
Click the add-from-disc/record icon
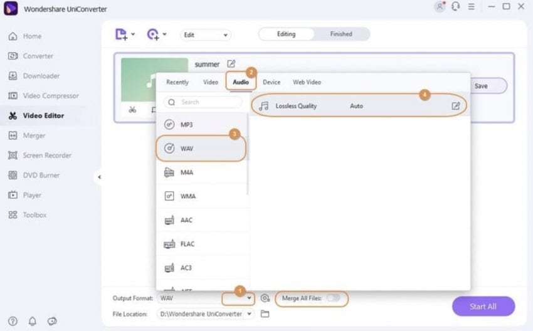(x=153, y=34)
